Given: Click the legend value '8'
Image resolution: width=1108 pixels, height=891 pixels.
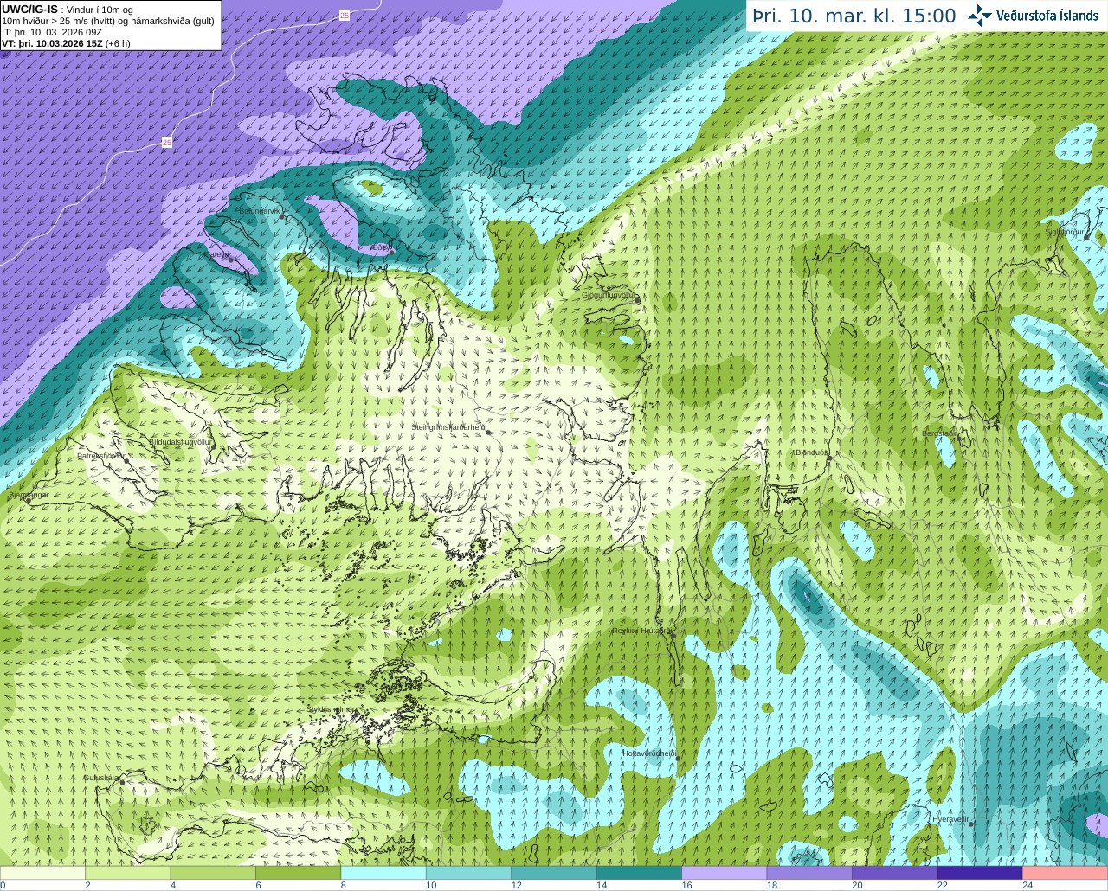Looking at the screenshot, I should 344,885.
